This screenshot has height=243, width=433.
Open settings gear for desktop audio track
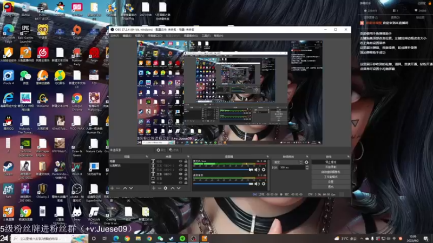coord(264,184)
